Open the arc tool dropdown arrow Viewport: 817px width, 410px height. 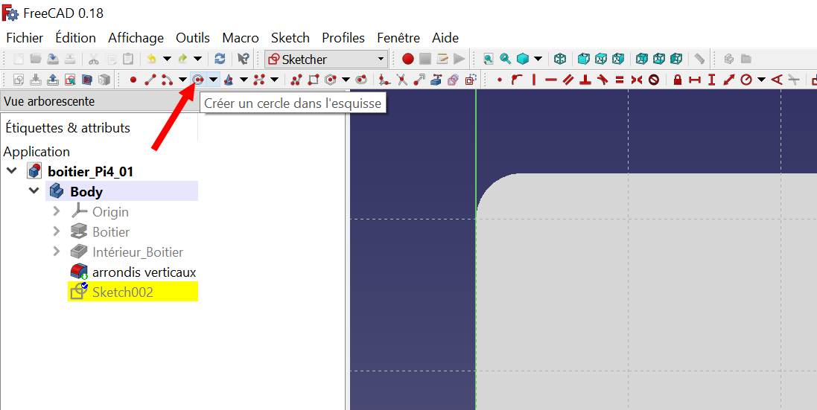(182, 80)
